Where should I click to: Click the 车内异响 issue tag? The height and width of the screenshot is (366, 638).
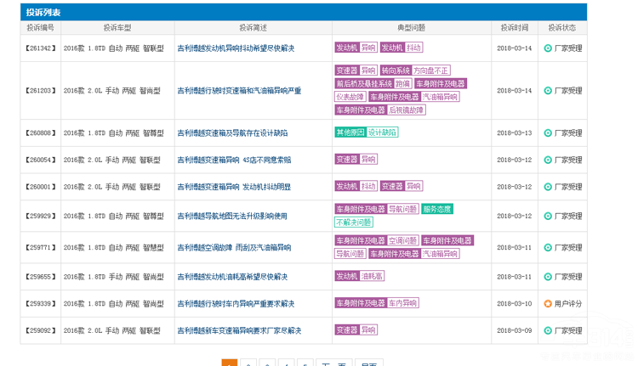tap(403, 303)
